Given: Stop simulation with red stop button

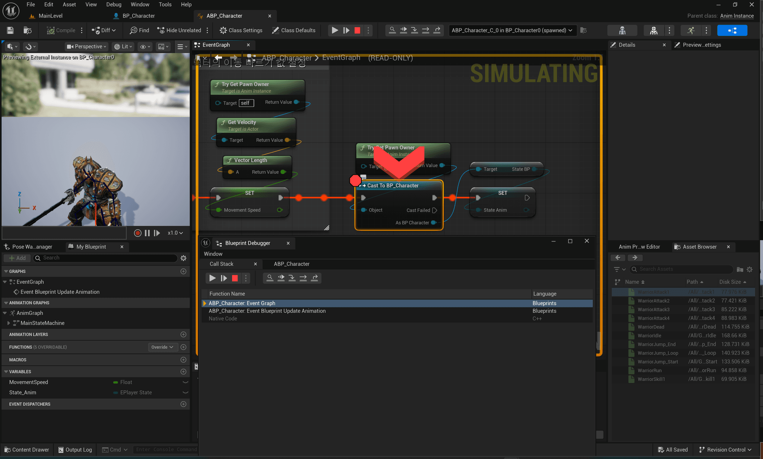Looking at the screenshot, I should [357, 31].
